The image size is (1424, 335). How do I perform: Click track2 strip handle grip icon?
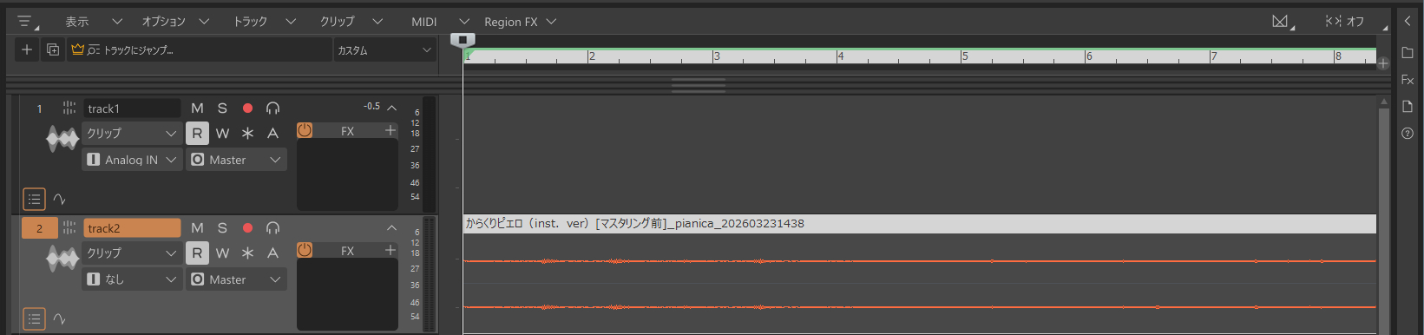coord(69,227)
